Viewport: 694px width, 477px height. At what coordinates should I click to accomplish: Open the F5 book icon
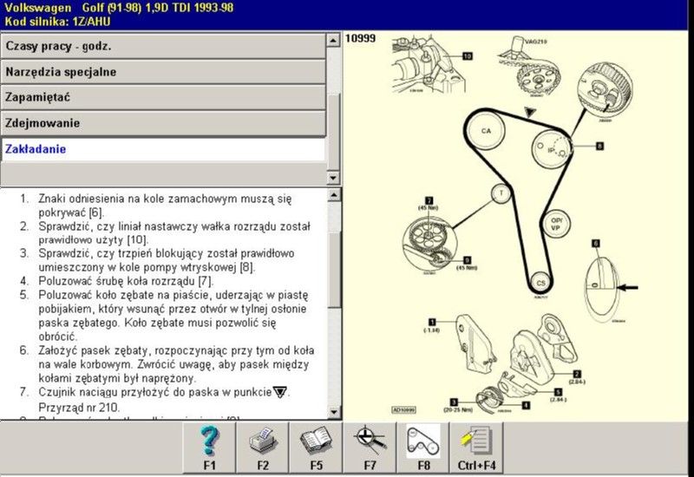coord(316,447)
